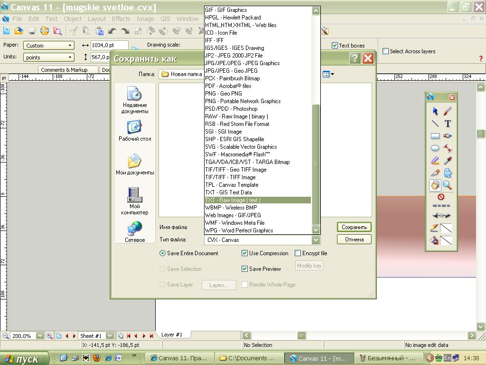Toggle the Text boxes checkbox

(335, 45)
